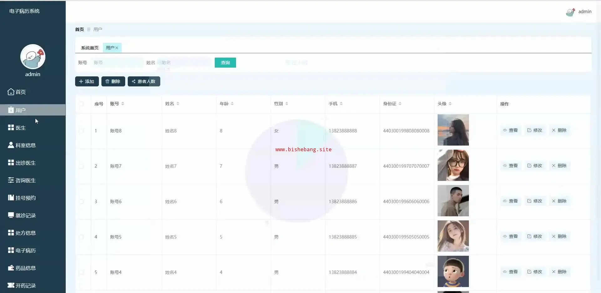Toggle the select-all checkbox in table header
Screen dimensions: 601x293
point(81,104)
